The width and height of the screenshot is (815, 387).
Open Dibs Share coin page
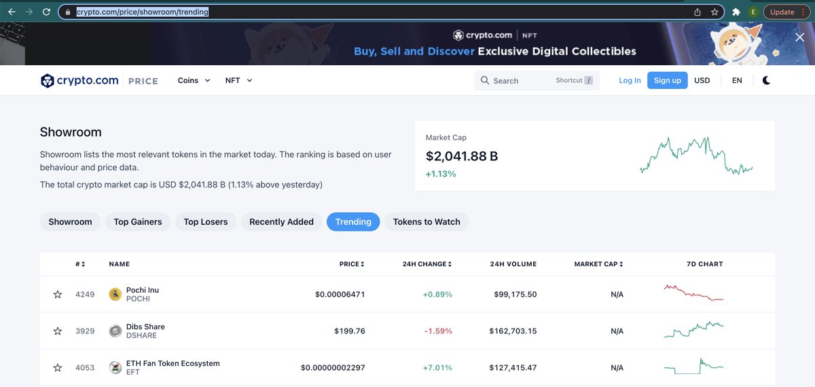pyautogui.click(x=145, y=327)
